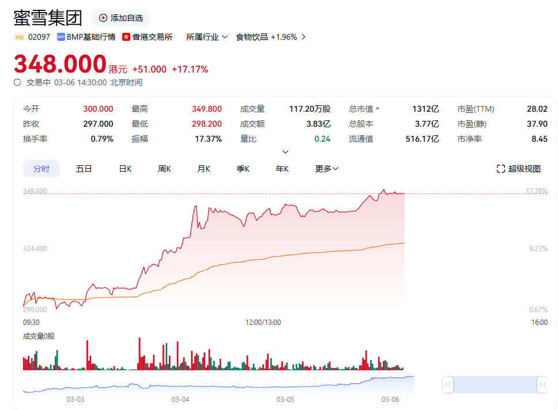The image size is (558, 410).
Task: Click the Hong Kong exchange flag icon
Action: tap(126, 37)
